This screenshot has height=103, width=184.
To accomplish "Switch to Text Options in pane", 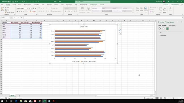I will 172,25.
